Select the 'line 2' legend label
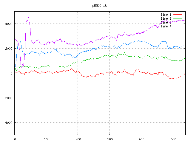The width and height of the screenshot is (191, 143). tap(166, 18)
